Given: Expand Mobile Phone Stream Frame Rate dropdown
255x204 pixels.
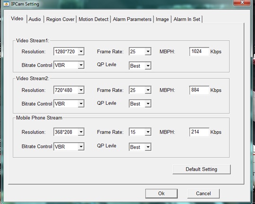Looking at the screenshot, I should (140, 132).
